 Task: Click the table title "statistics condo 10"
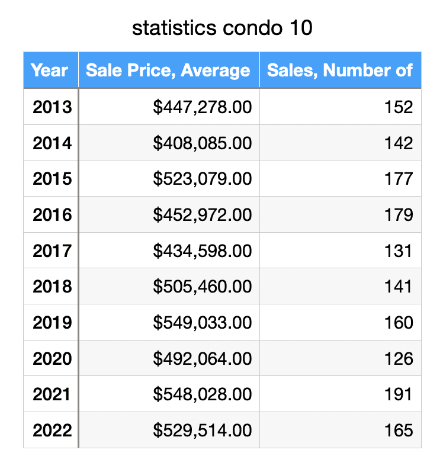pos(221,28)
